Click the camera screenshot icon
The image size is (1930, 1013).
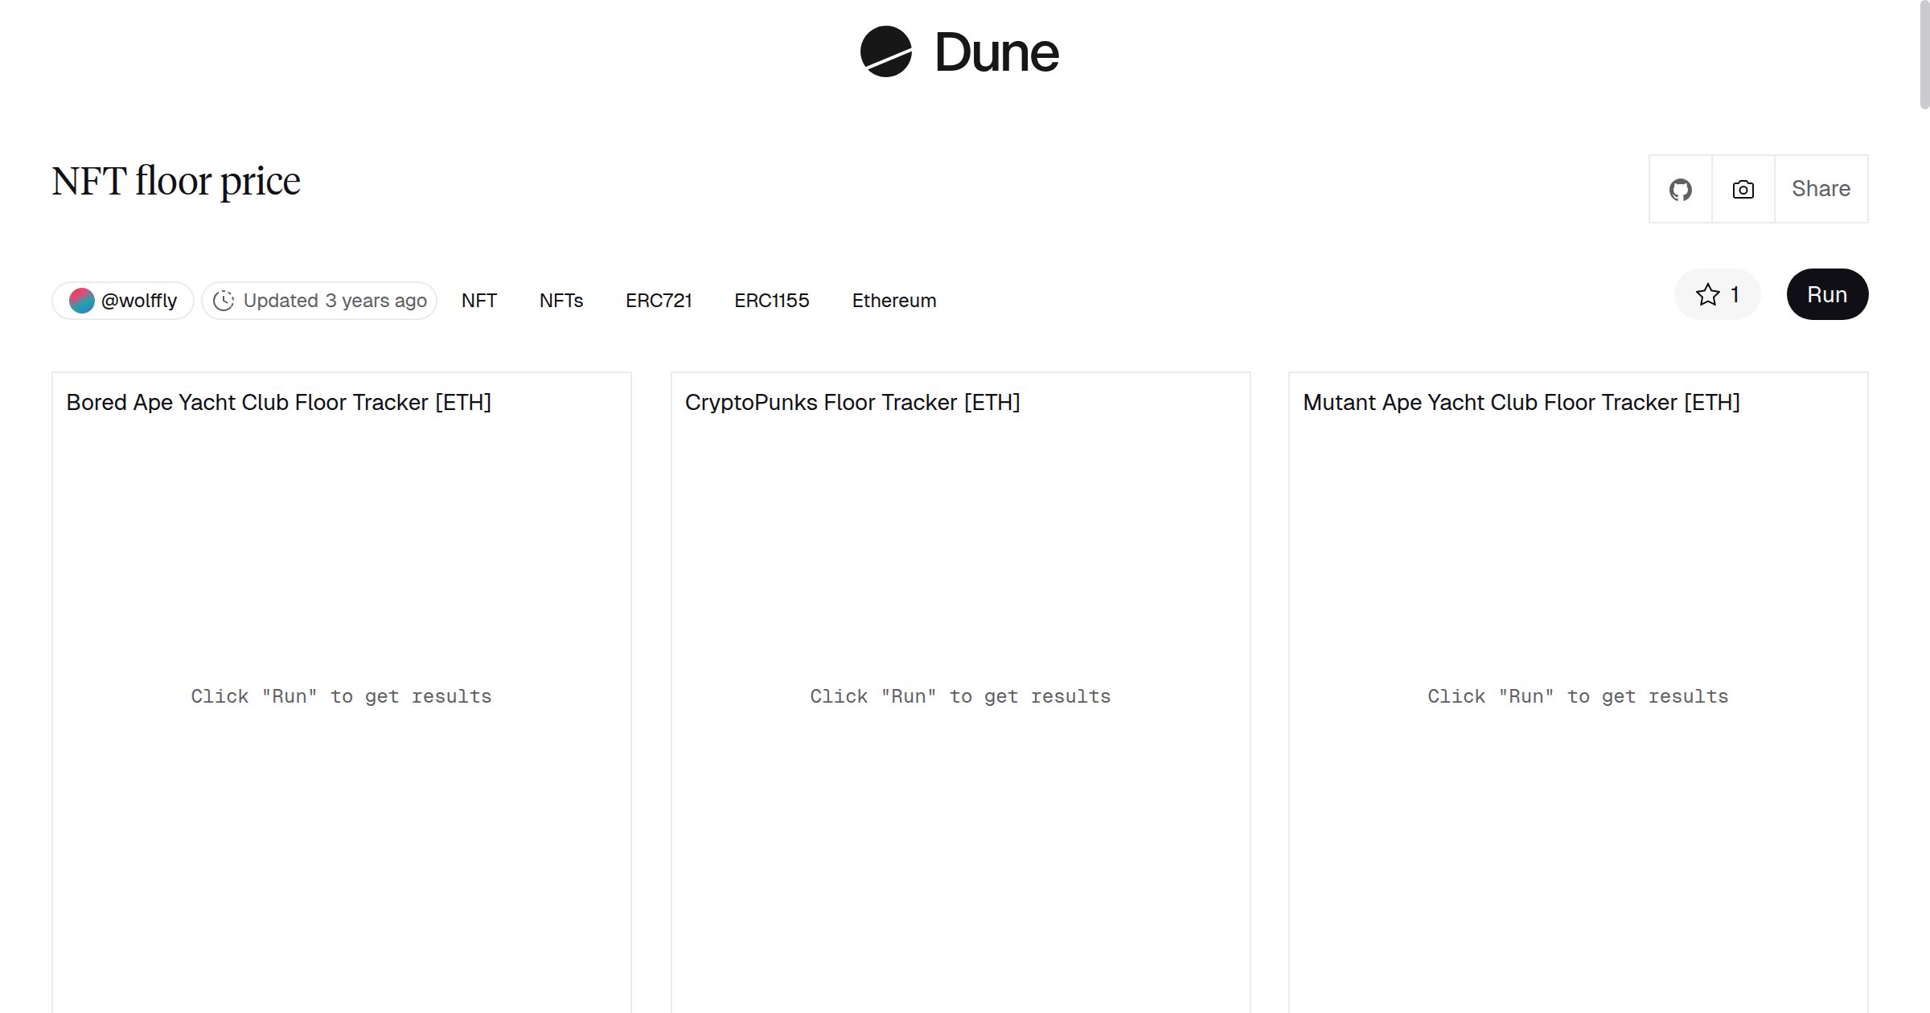click(1742, 189)
